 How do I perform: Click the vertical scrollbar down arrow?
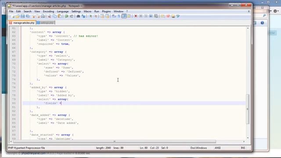[x=248, y=138]
